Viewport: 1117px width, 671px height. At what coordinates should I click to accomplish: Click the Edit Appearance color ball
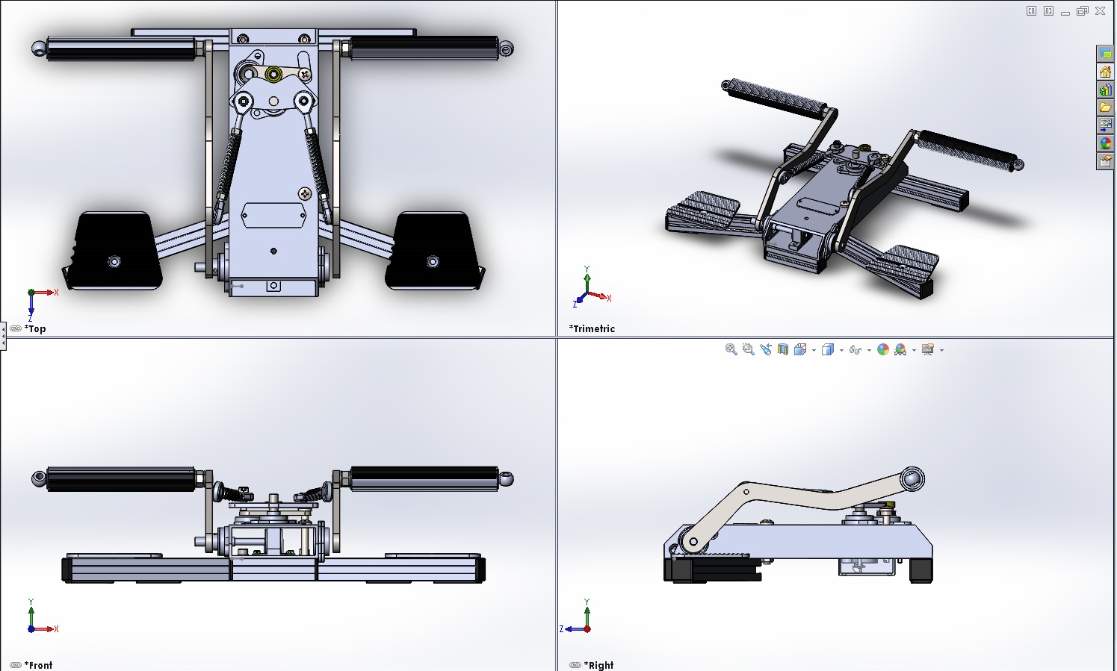click(x=883, y=349)
